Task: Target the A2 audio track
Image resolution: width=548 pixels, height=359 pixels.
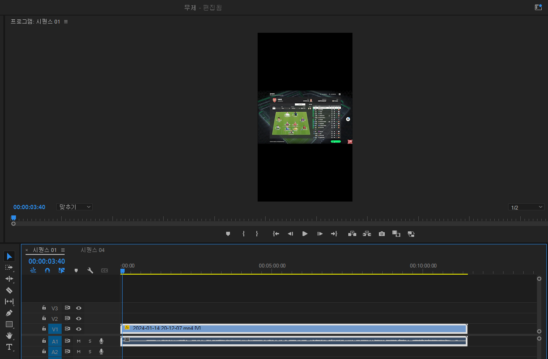Action: (x=55, y=352)
